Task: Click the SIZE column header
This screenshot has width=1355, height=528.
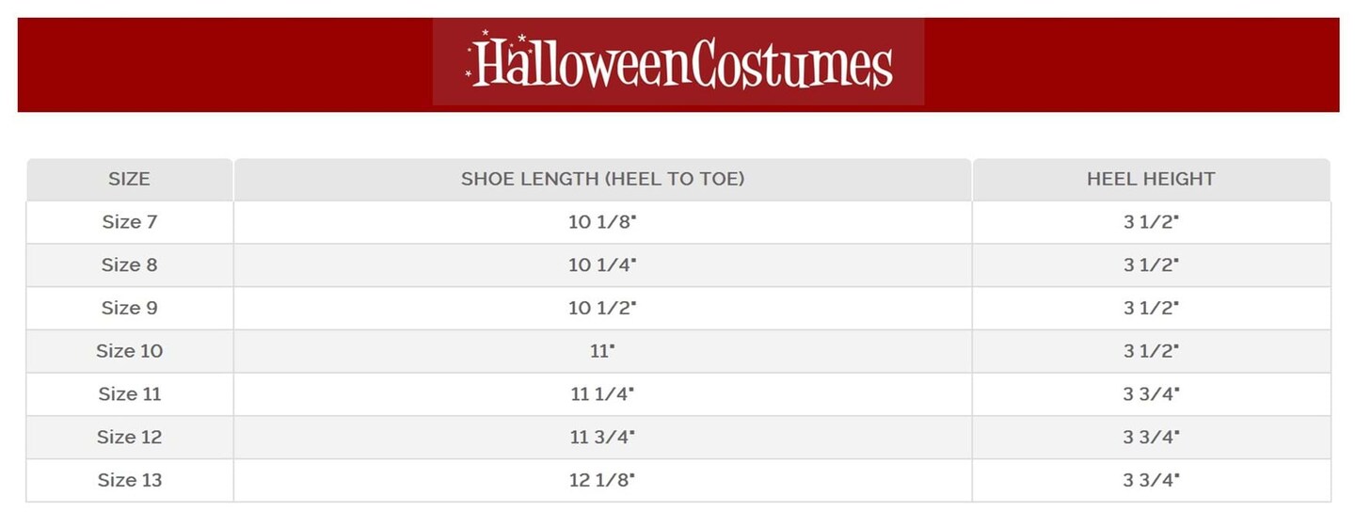Action: [129, 179]
